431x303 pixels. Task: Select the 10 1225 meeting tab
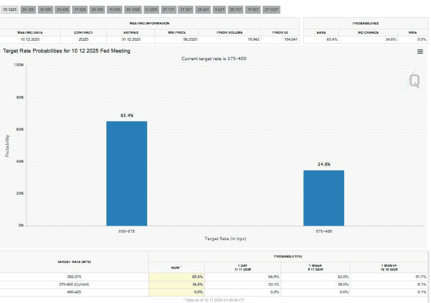[x=10, y=10]
